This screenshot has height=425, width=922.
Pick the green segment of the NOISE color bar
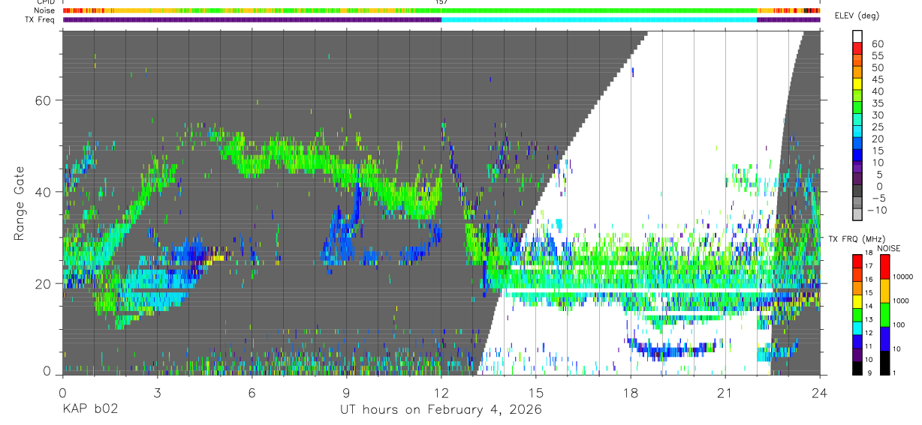pyautogui.click(x=885, y=315)
